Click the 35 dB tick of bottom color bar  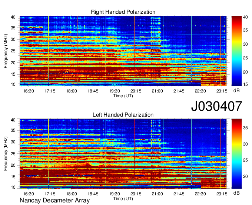coord(245,128)
